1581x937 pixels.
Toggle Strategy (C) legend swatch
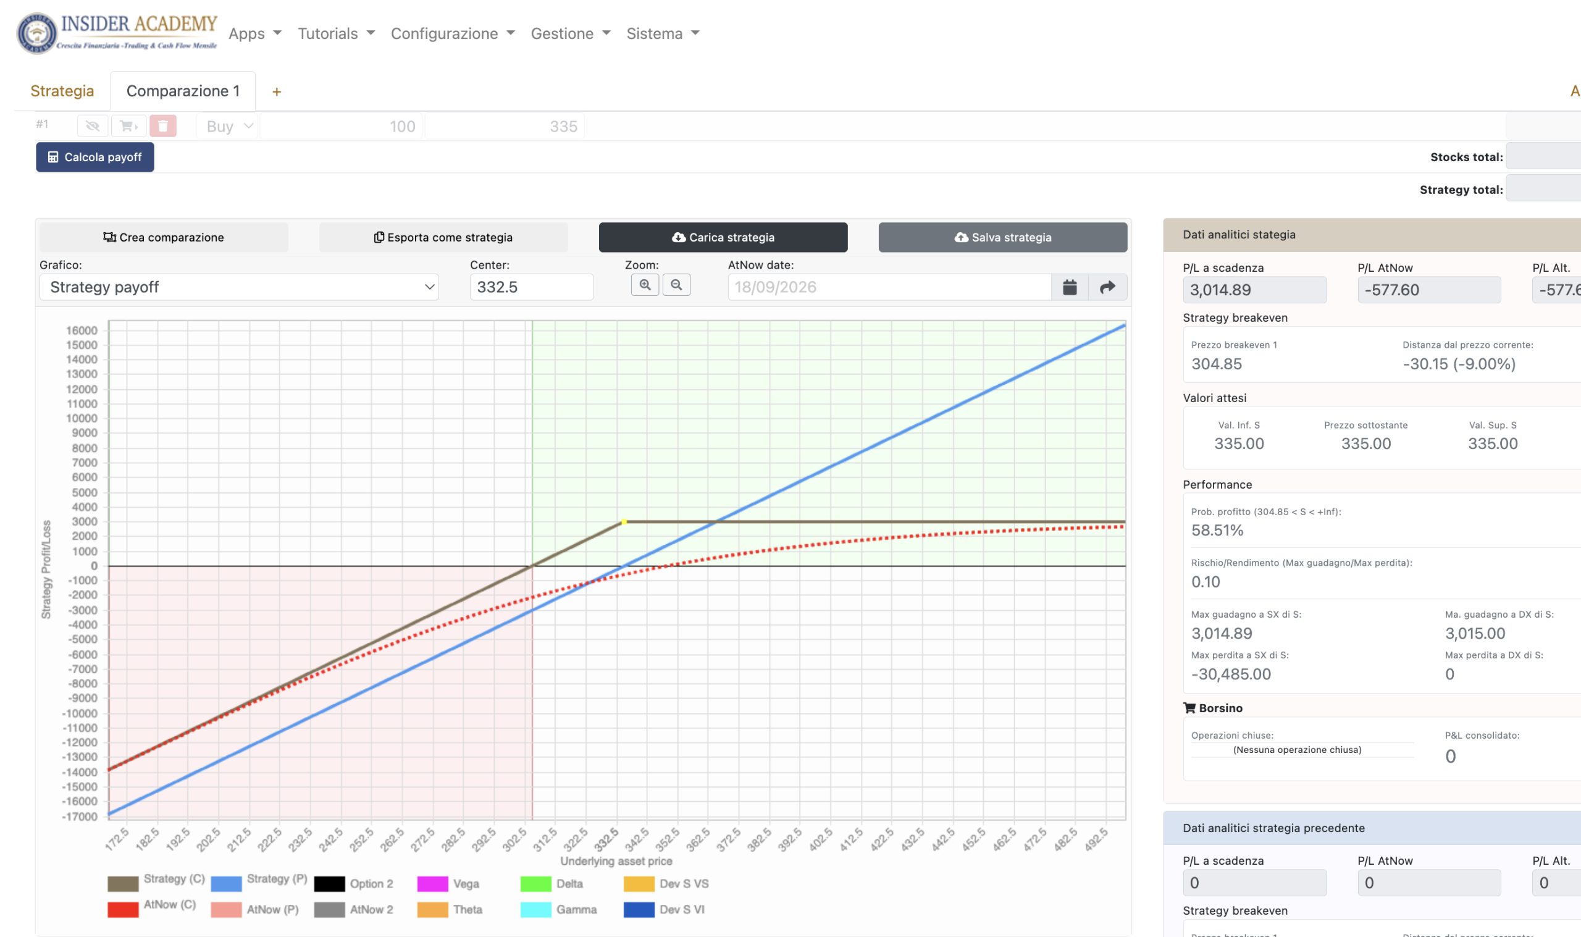point(123,883)
